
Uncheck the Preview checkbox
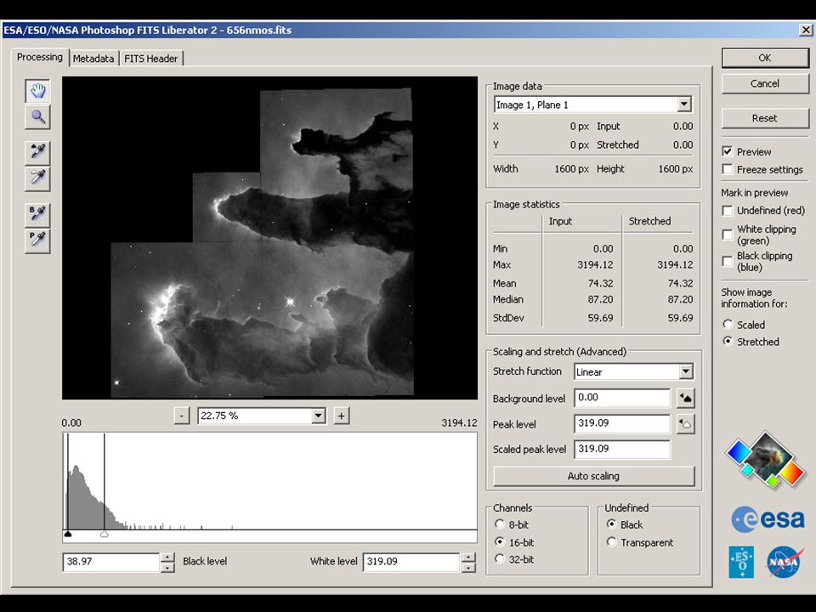[x=728, y=151]
